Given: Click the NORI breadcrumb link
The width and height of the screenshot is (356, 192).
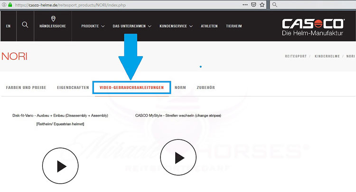Looking at the screenshot, I should [351, 56].
